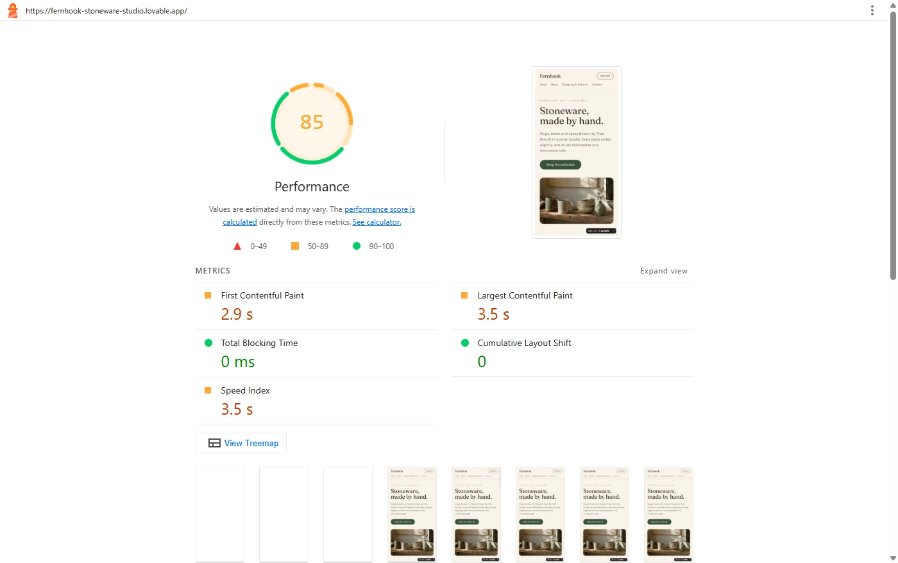Click the 0 ms Total Blocking Time value

tap(238, 361)
